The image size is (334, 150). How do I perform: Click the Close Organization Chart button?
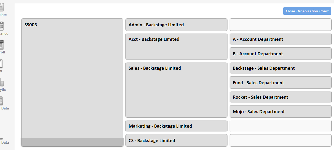point(307,11)
